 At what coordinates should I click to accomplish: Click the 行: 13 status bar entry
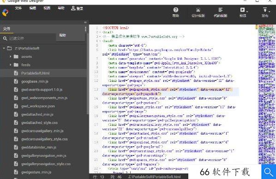pyautogui.click(x=98, y=177)
